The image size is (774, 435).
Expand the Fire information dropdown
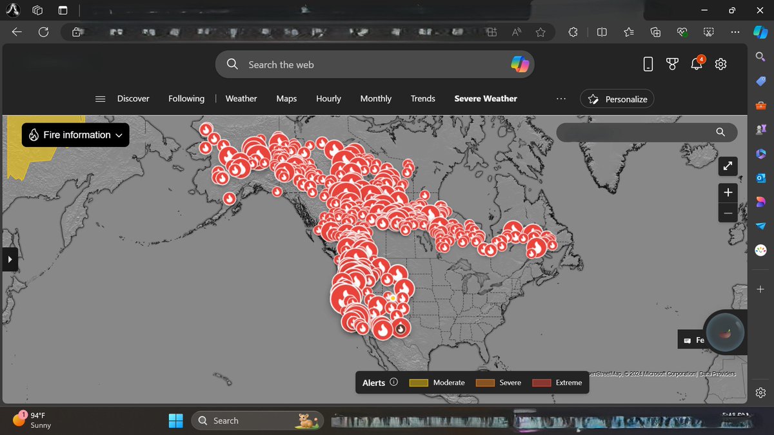tap(75, 135)
